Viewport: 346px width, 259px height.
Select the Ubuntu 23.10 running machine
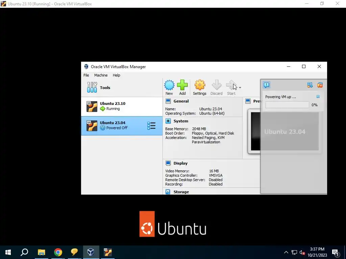point(122,106)
